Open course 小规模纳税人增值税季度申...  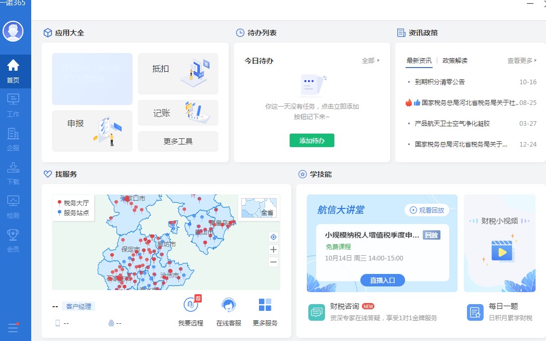pyautogui.click(x=372, y=235)
